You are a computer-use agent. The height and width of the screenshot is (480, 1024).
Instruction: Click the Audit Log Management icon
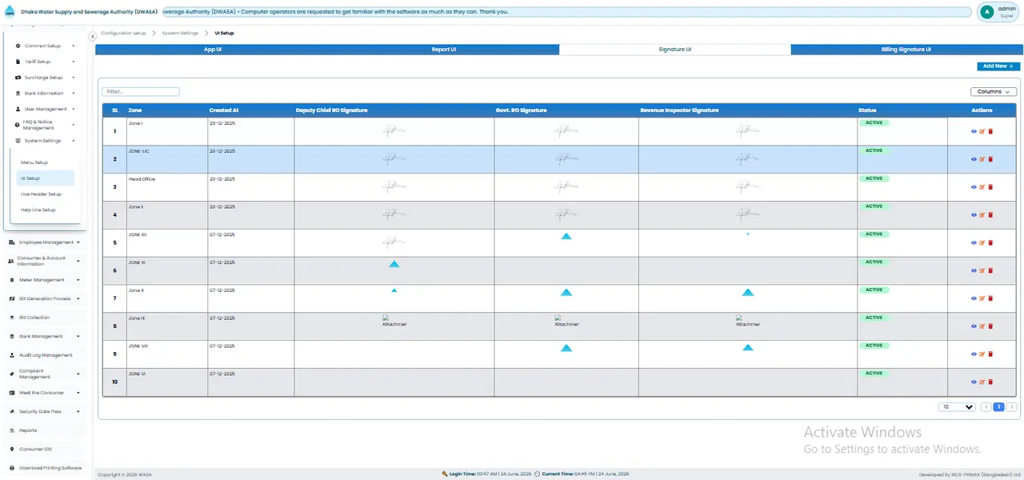point(11,355)
